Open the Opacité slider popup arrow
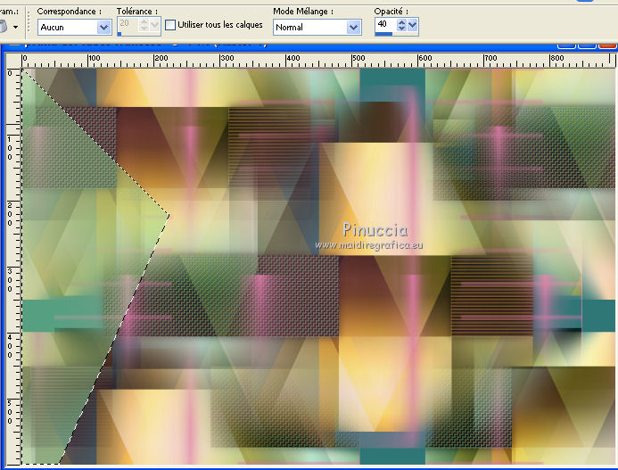This screenshot has height=470, width=618. coord(412,25)
